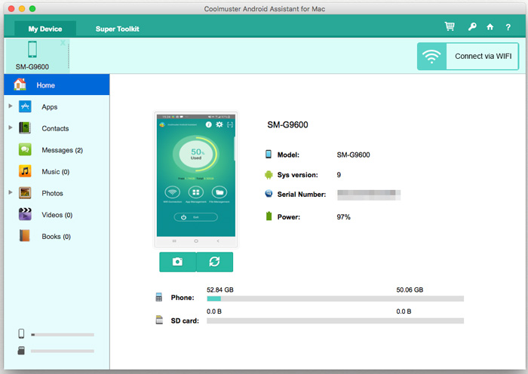The width and height of the screenshot is (528, 374).
Task: Select the My Device tab
Action: coord(45,29)
